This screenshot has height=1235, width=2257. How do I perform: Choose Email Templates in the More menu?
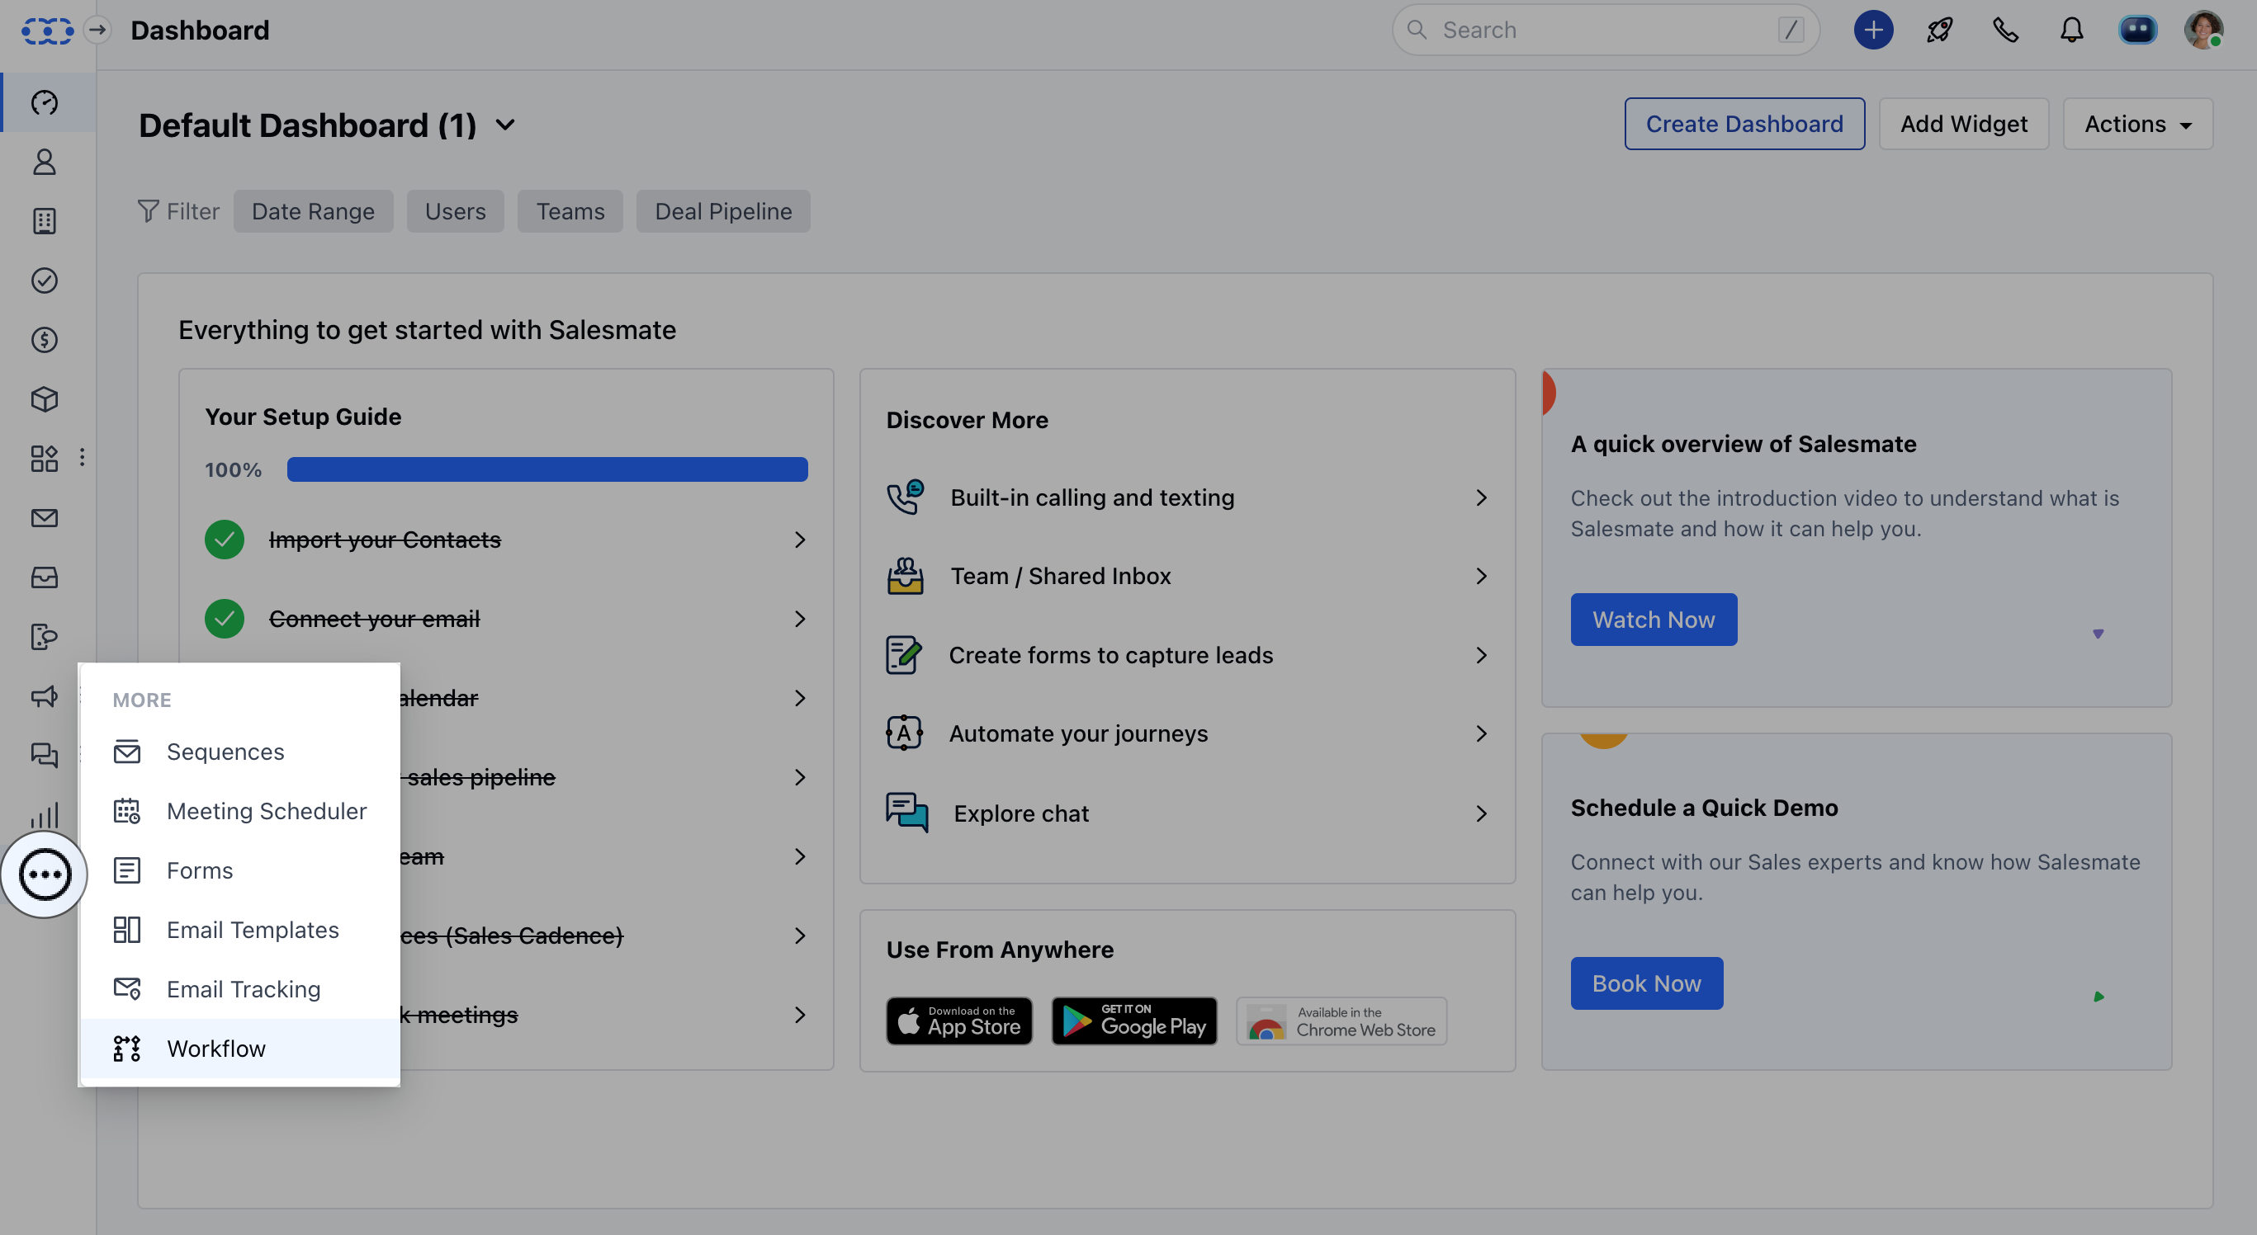(253, 929)
